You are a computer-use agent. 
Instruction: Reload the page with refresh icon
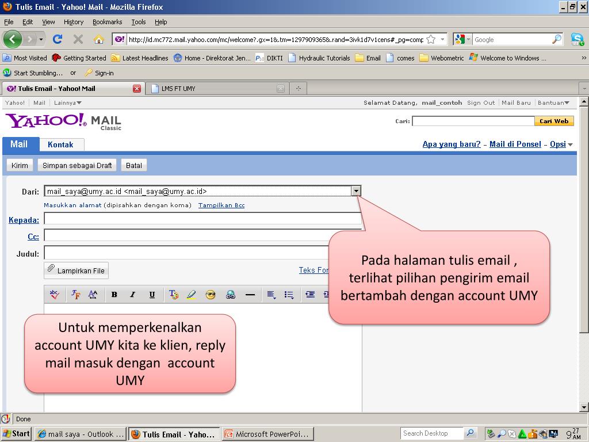point(58,39)
